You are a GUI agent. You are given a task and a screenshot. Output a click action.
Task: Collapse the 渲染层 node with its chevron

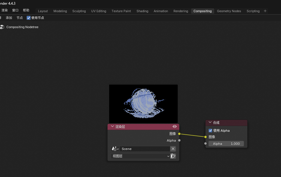pos(112,126)
